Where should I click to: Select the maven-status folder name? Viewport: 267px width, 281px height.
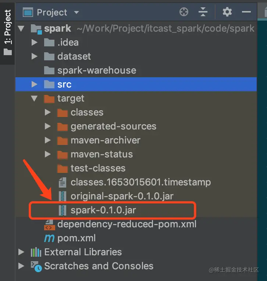(x=102, y=154)
